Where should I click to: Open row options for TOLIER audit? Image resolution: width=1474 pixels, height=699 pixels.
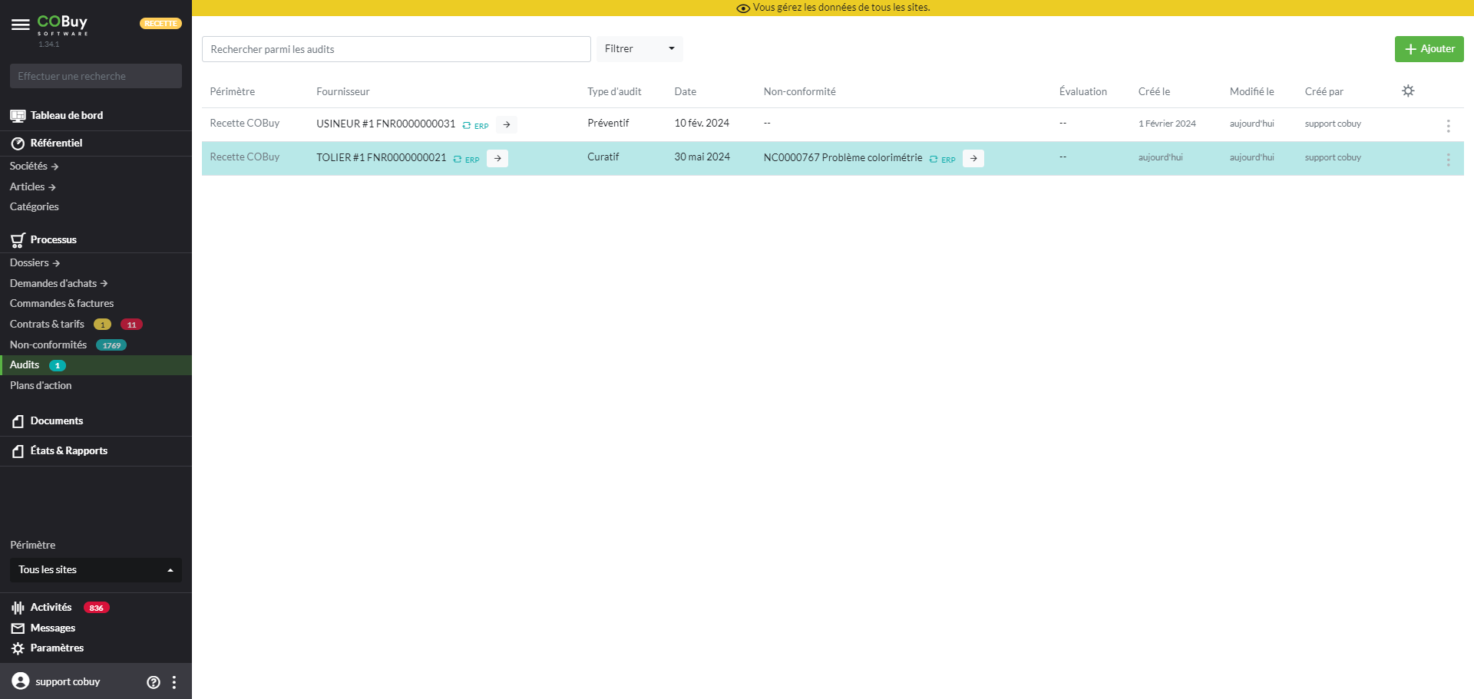1448,160
